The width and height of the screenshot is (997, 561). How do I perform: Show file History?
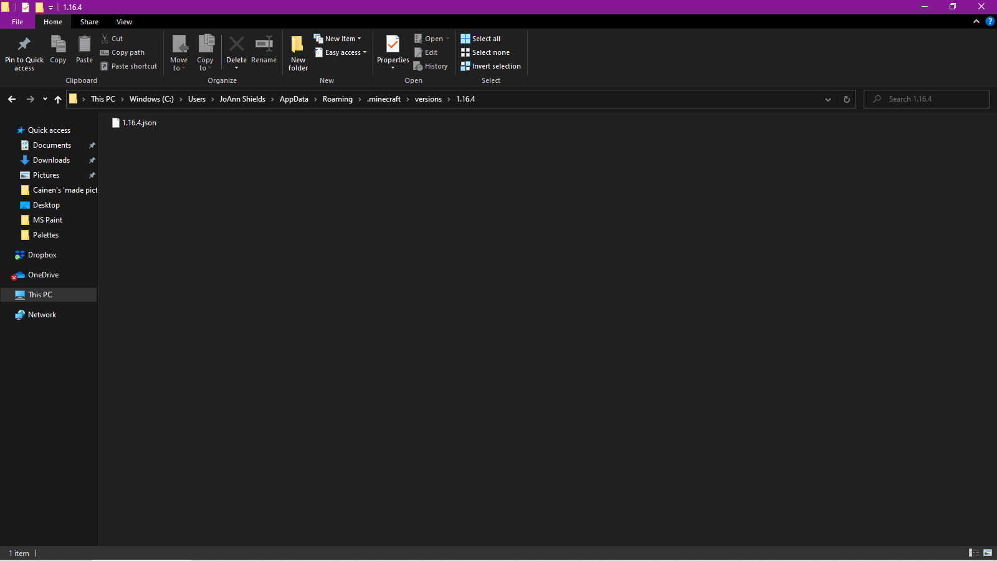tap(431, 66)
